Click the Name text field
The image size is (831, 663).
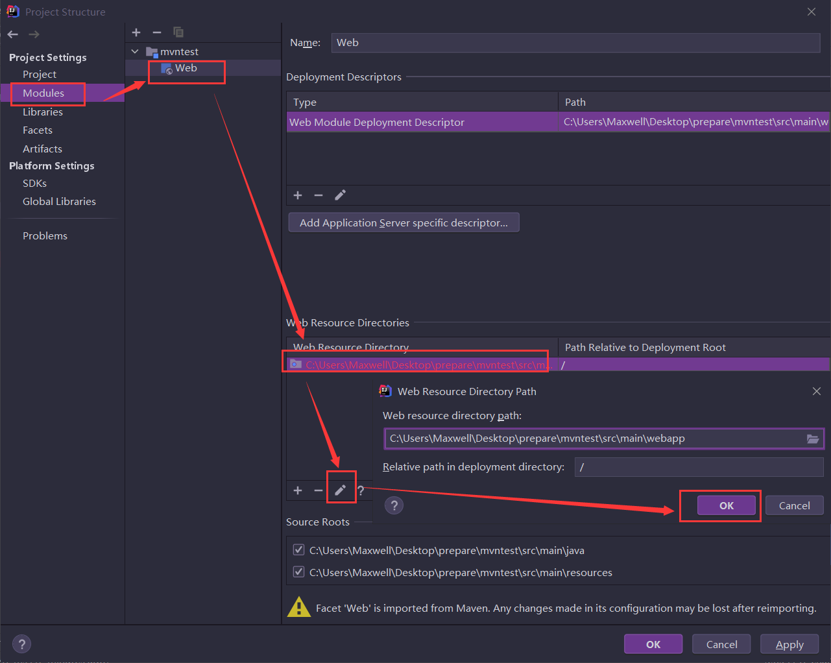pos(575,43)
